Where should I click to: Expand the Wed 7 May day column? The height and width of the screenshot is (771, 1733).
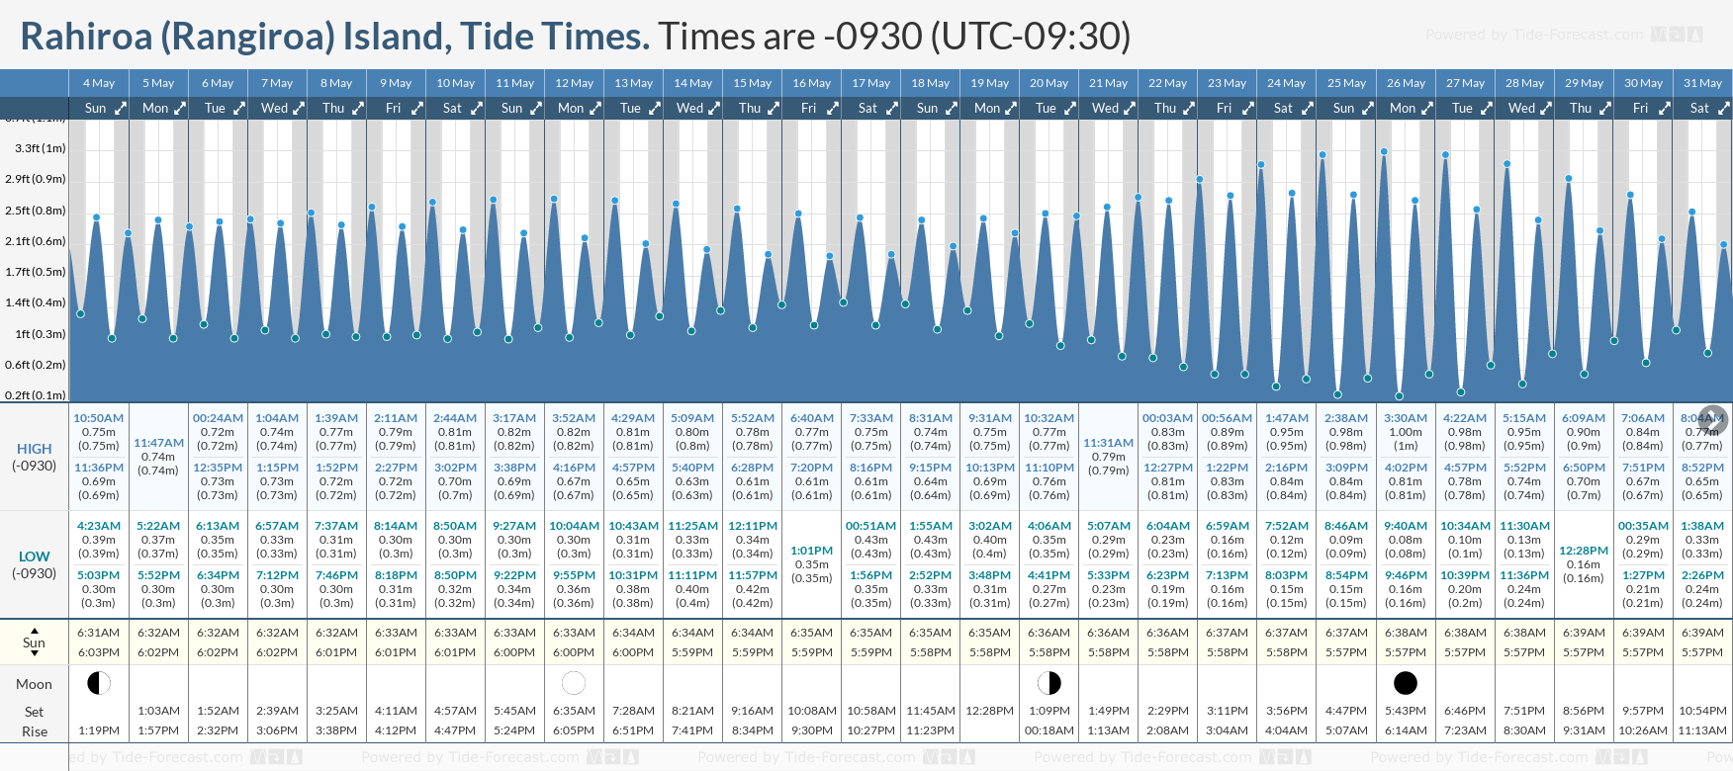299,109
